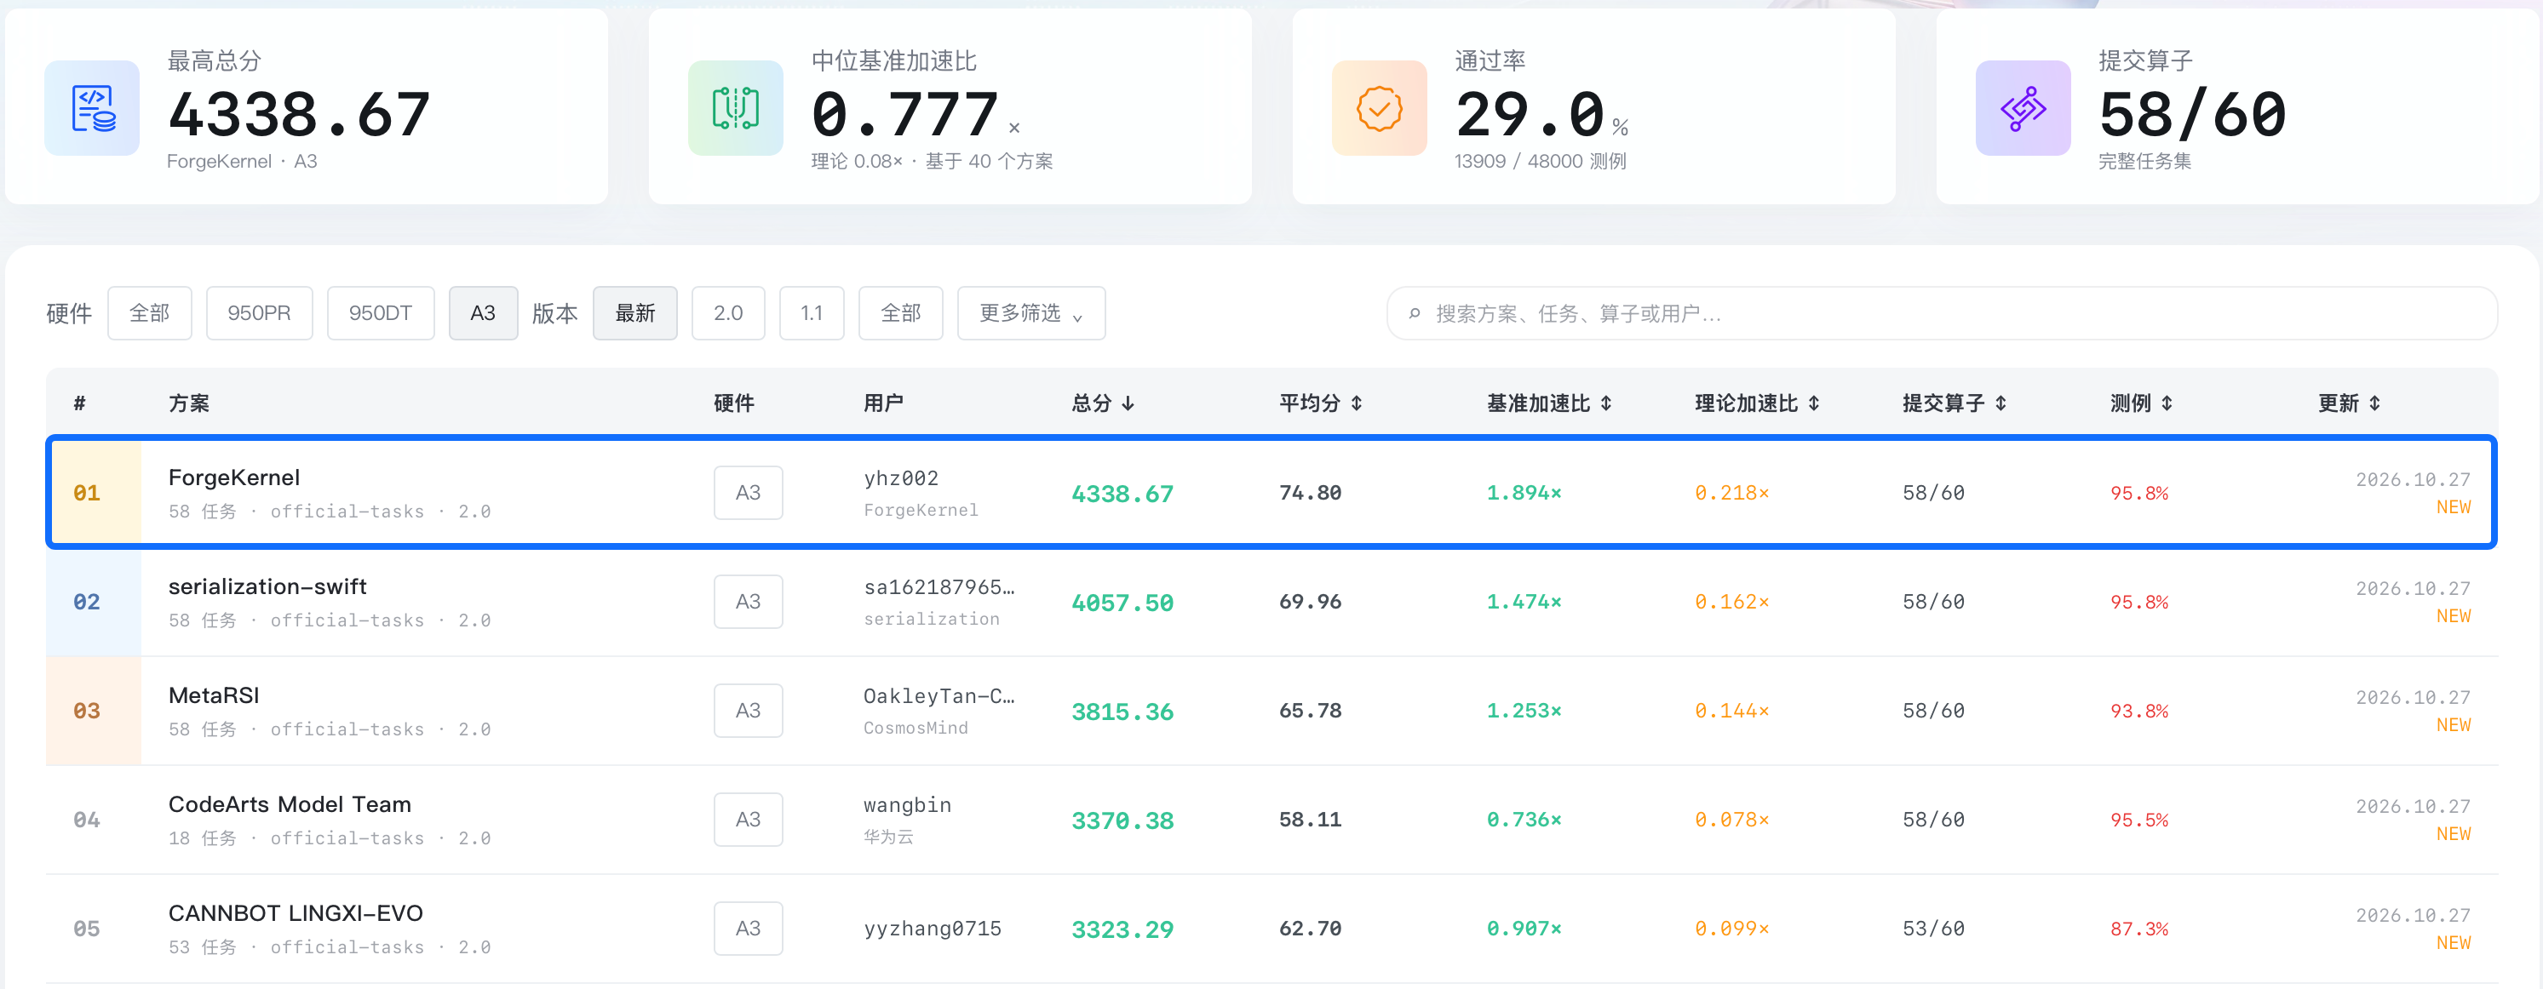
Task: Click the sort arrows on 提交算子 column header
Action: [2000, 403]
